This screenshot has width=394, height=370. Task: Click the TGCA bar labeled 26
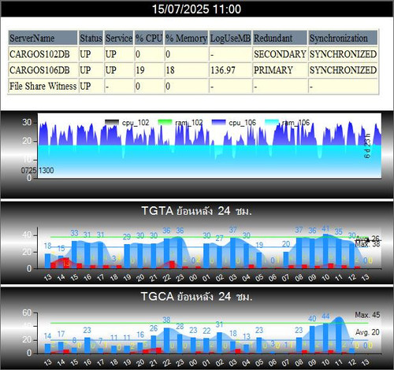pyautogui.click(x=154, y=345)
